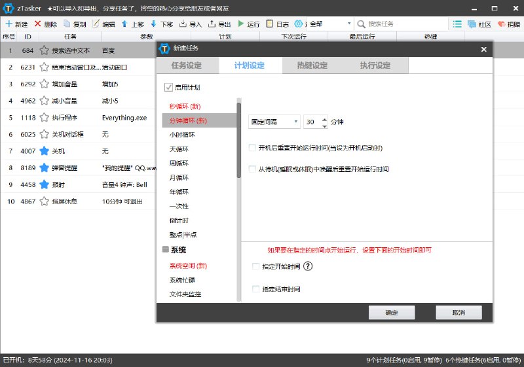Increase the minutes spinner value
This screenshot has width=524, height=367.
[x=324, y=119]
